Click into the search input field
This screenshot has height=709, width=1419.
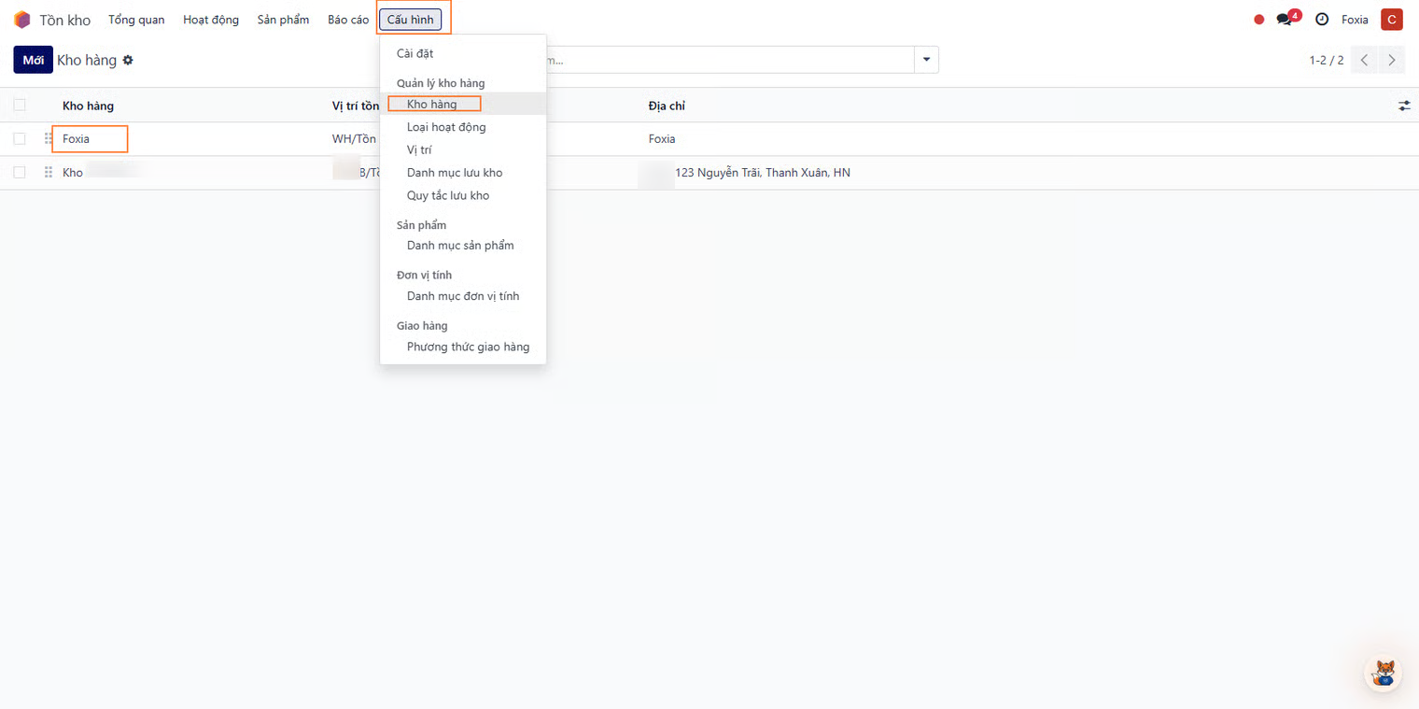[728, 60]
